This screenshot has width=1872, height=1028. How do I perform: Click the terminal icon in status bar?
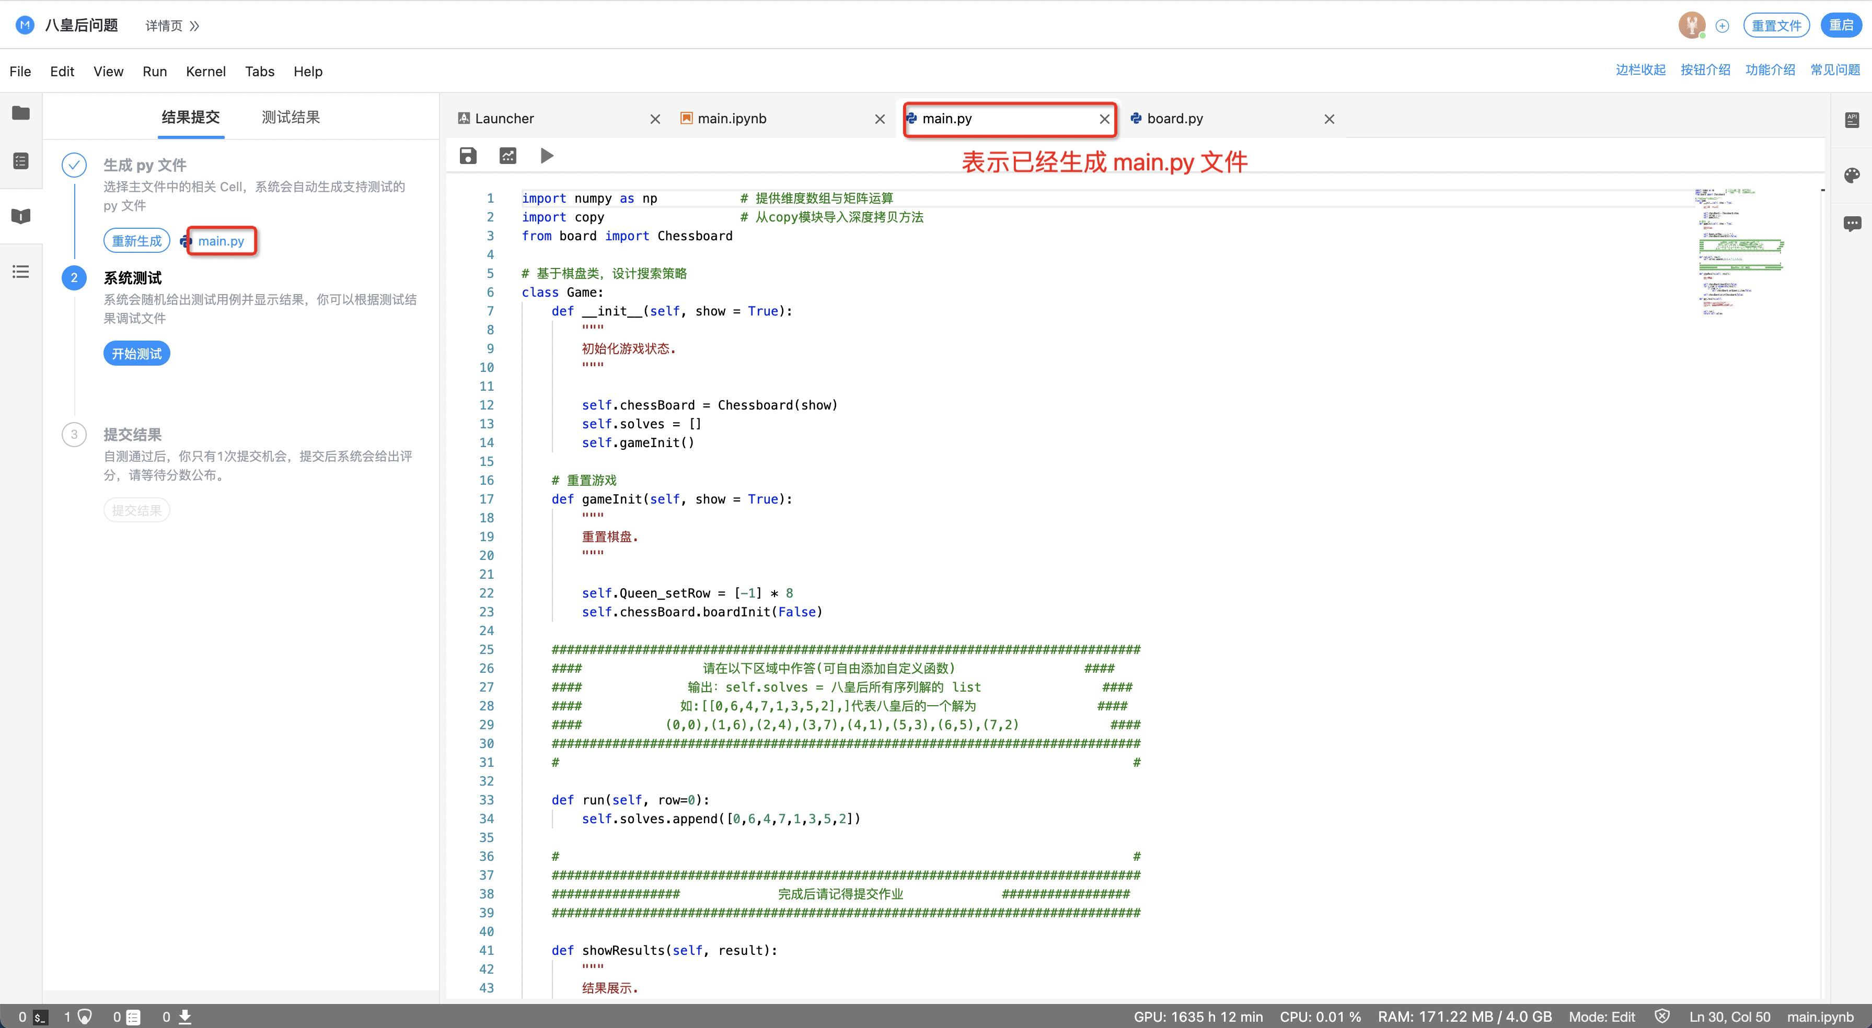click(41, 1017)
